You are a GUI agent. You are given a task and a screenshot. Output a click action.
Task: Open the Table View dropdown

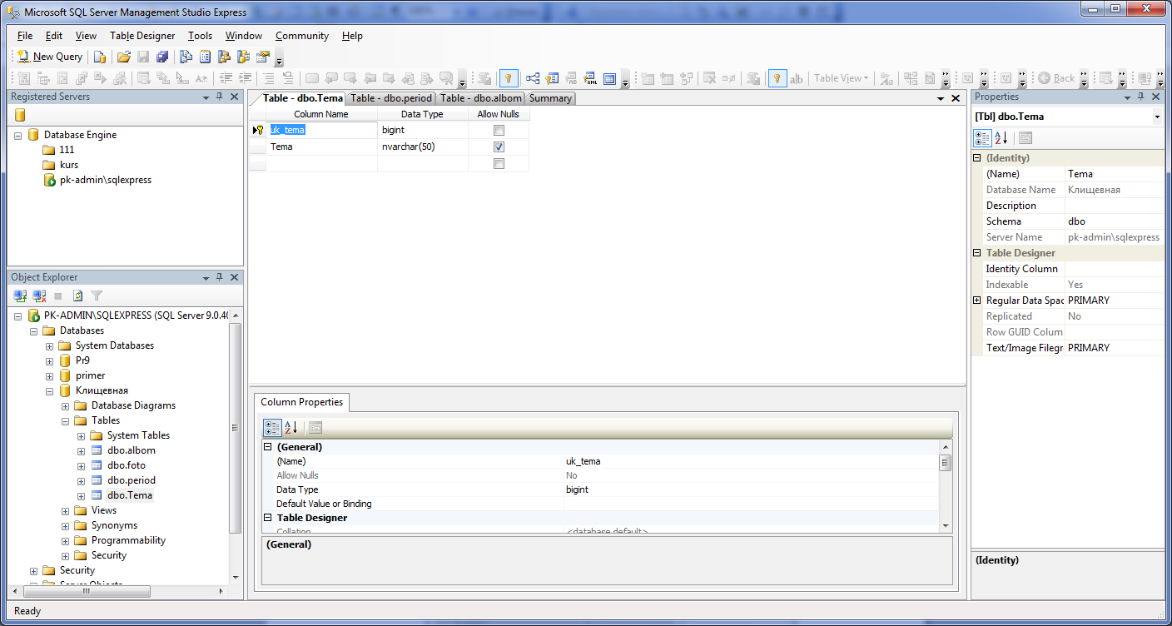(841, 78)
